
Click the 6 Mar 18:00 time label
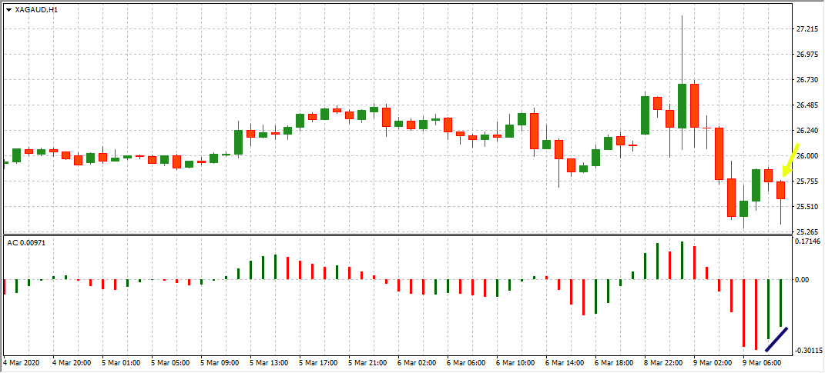pyautogui.click(x=613, y=363)
